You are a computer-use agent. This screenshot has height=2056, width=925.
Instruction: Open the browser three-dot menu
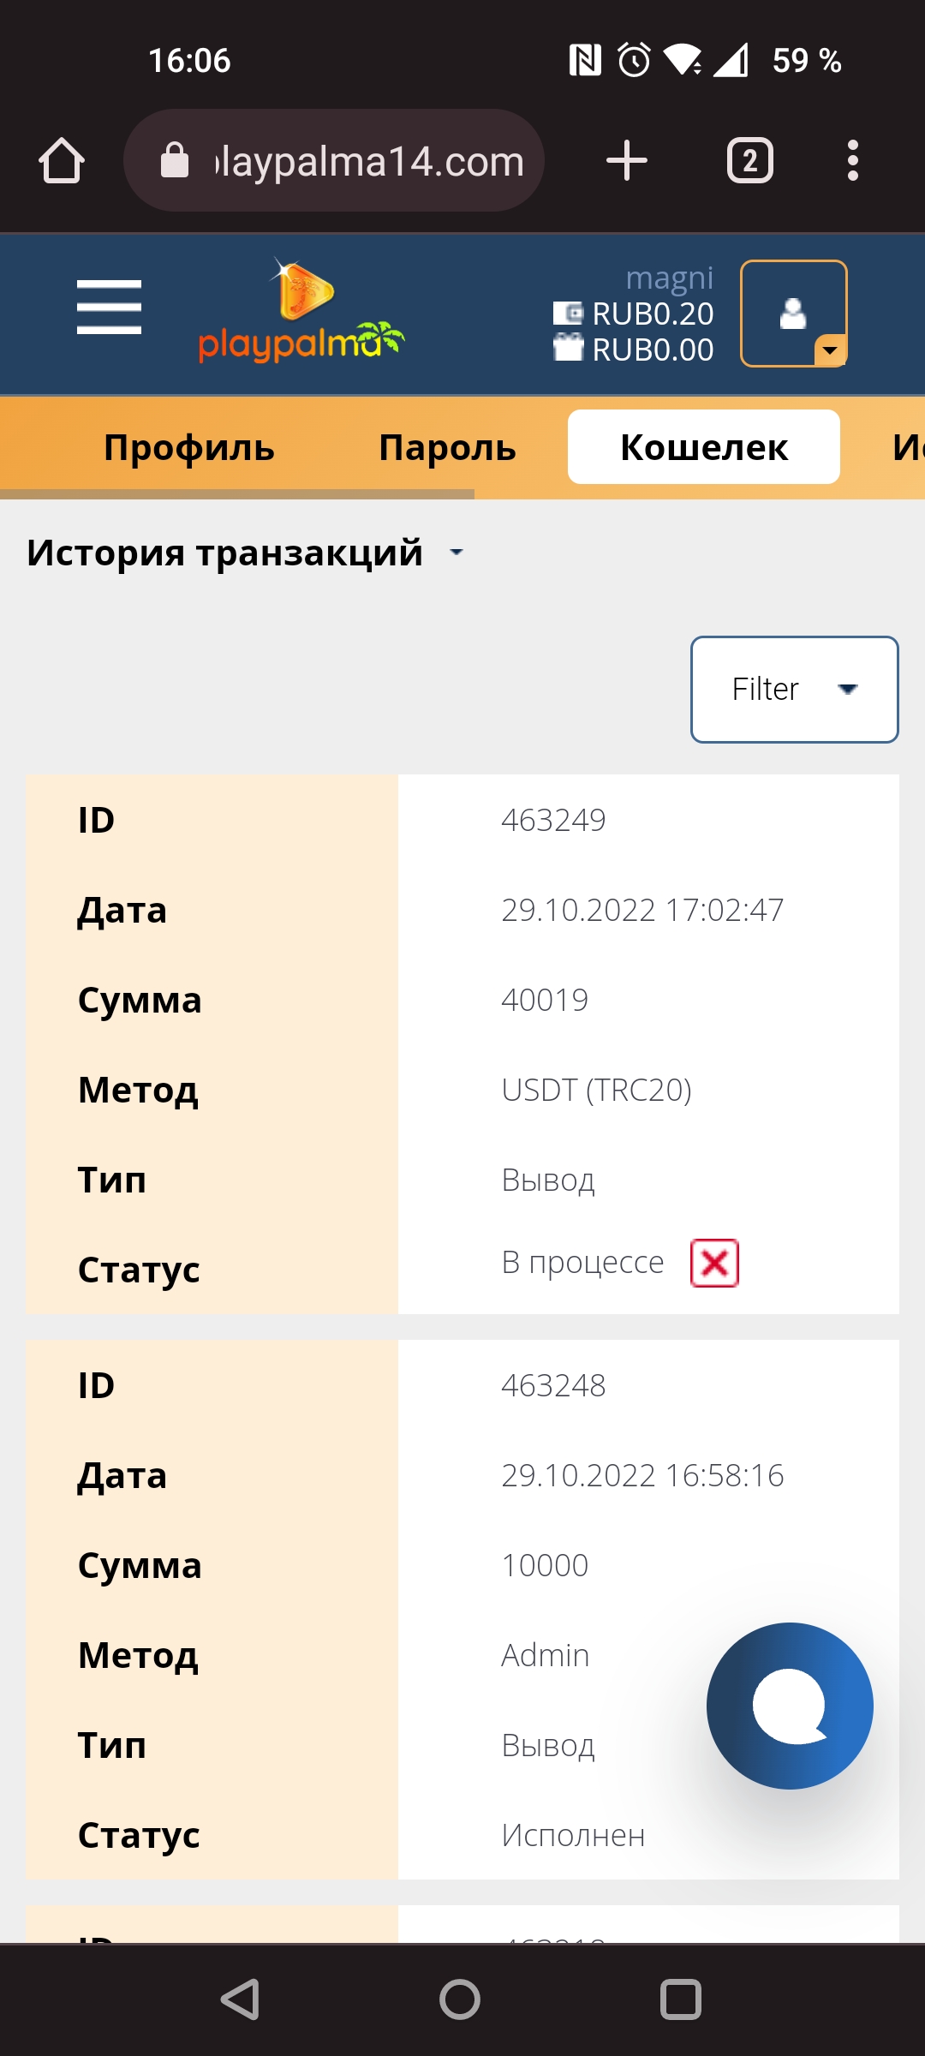(x=852, y=160)
